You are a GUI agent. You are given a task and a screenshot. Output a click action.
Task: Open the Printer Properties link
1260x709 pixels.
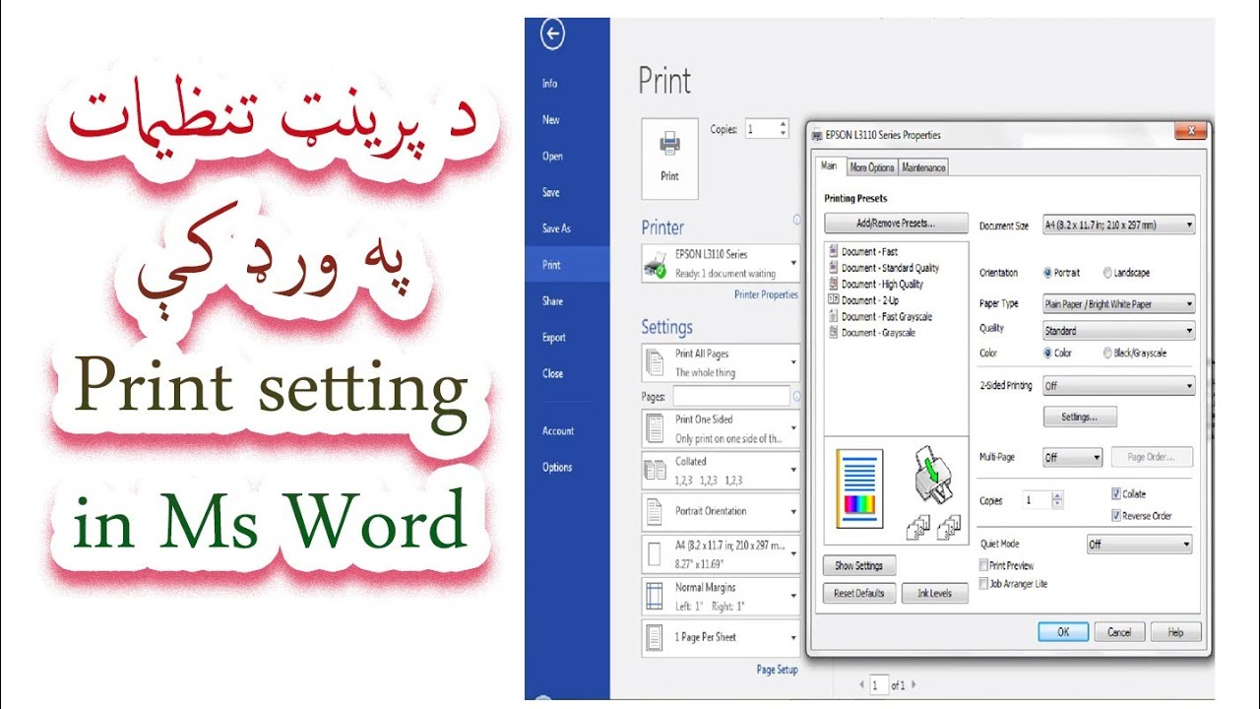coord(766,294)
